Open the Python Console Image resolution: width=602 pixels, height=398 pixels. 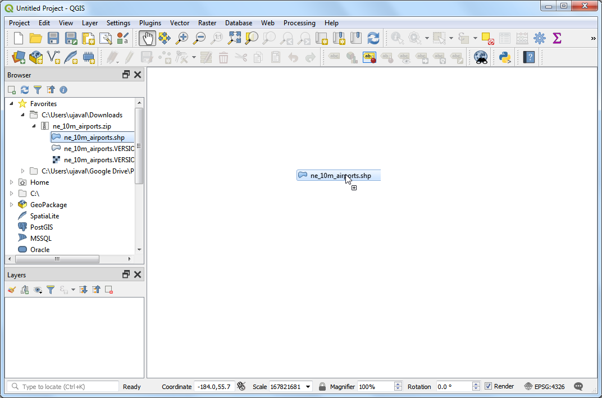tap(504, 57)
